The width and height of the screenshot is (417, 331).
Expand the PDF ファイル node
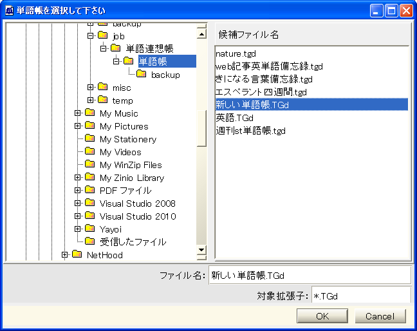pyautogui.click(x=78, y=190)
